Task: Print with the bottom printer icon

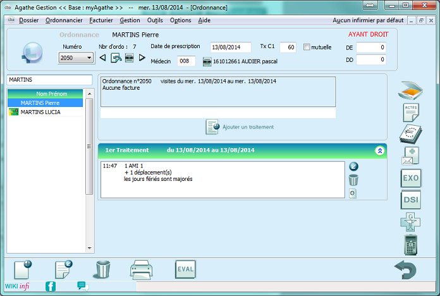Action: pyautogui.click(x=142, y=269)
